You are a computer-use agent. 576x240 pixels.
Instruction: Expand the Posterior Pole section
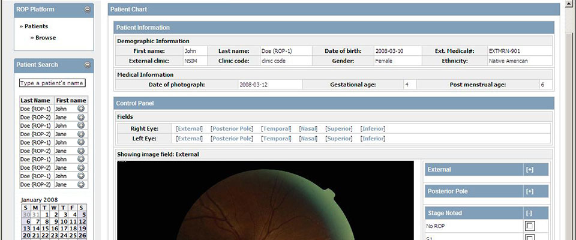(x=529, y=191)
